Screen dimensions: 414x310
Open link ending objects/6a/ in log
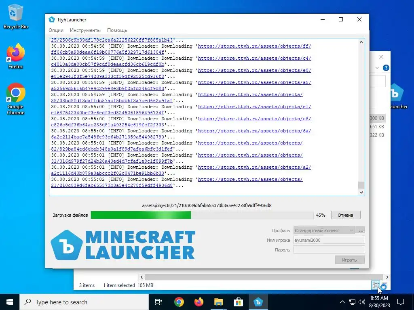pyautogui.click(x=255, y=131)
